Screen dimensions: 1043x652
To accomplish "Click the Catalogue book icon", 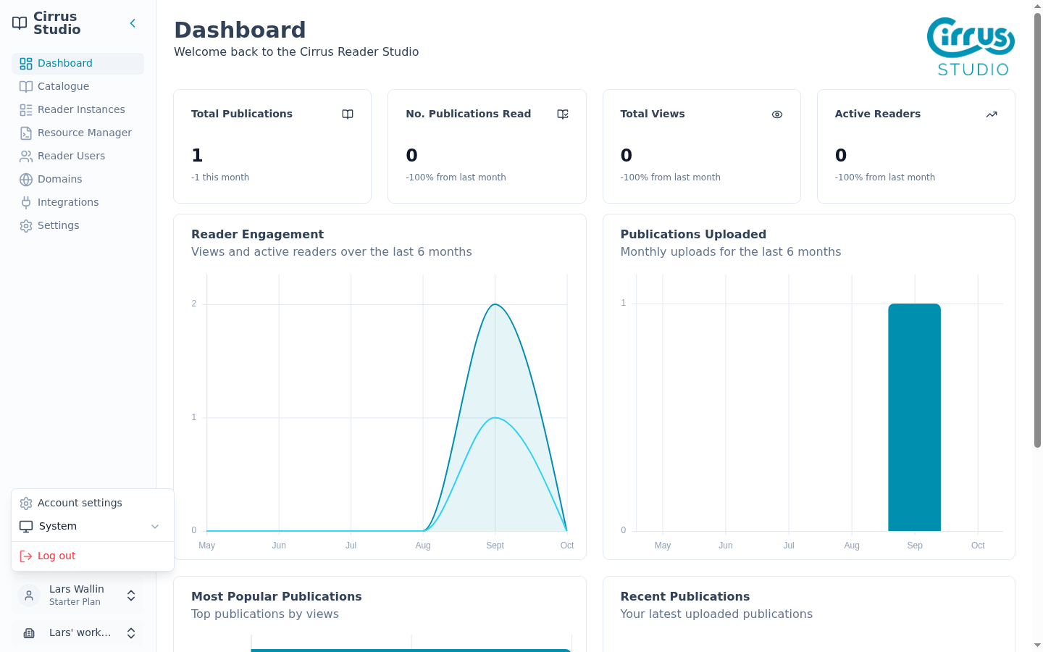I will 26,86.
